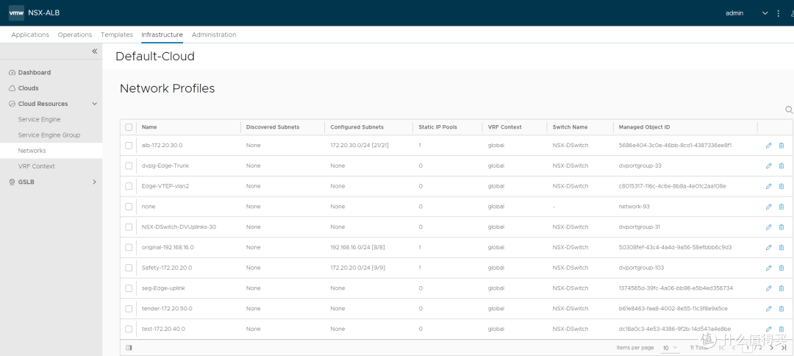Check the test-172.20.40.0 row checkbox

(x=129, y=329)
